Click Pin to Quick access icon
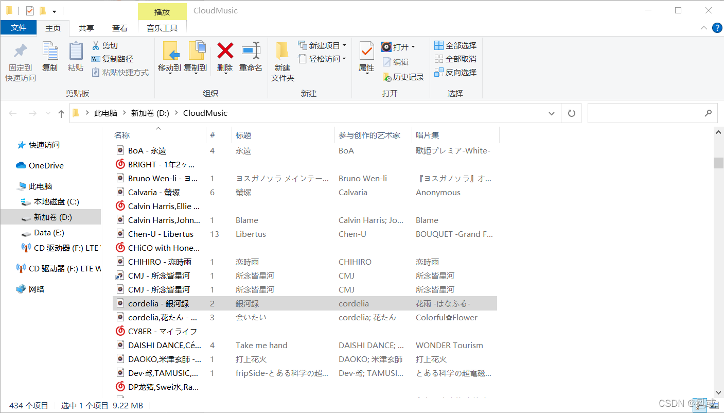This screenshot has height=413, width=724. [x=21, y=51]
